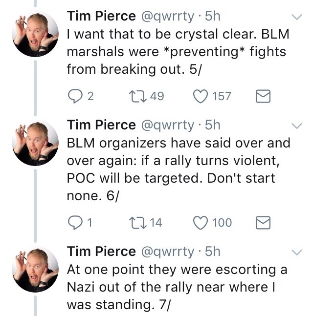Image resolution: width=313 pixels, height=316 pixels.
Task: Like the tweet with 157 likes
Action: pos(201,97)
